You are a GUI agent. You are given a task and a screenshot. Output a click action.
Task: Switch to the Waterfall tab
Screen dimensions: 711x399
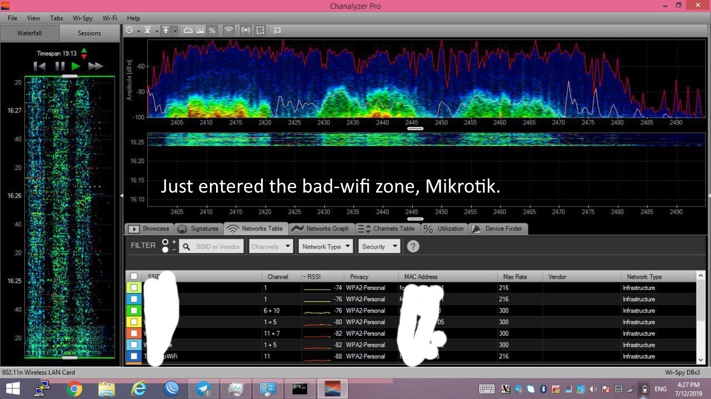tap(29, 33)
